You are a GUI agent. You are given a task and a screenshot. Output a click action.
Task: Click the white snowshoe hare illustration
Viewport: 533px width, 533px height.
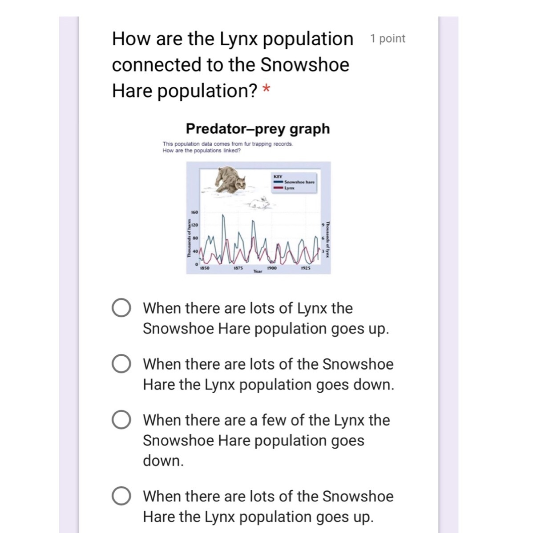click(x=260, y=203)
